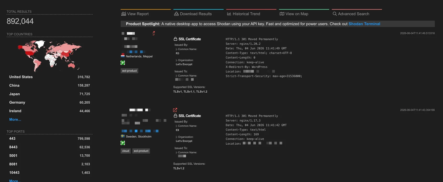Click the top countries world map
Viewport: 443px width, 182px height.
49,56
